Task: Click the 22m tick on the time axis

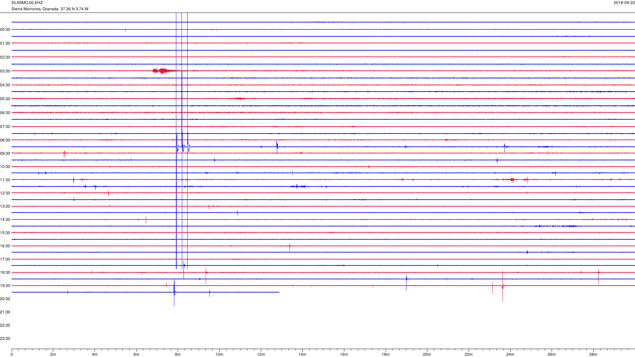Action: tap(469, 354)
